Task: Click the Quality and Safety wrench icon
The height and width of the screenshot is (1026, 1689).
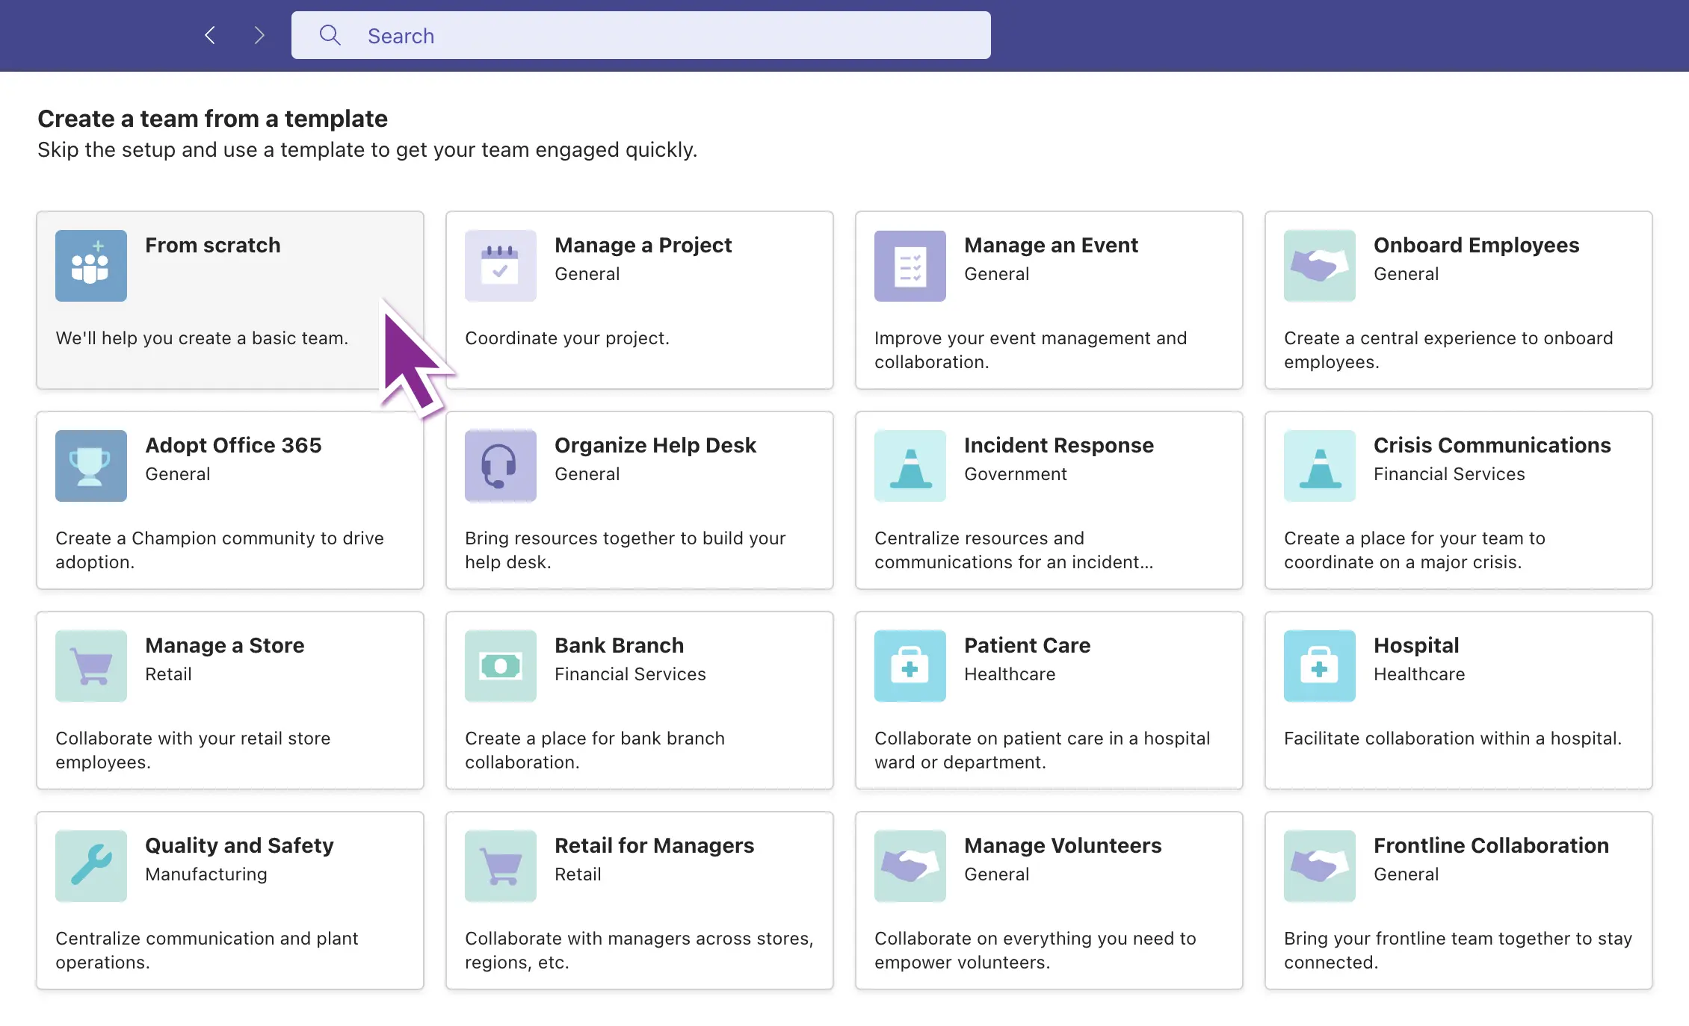Action: click(x=90, y=866)
